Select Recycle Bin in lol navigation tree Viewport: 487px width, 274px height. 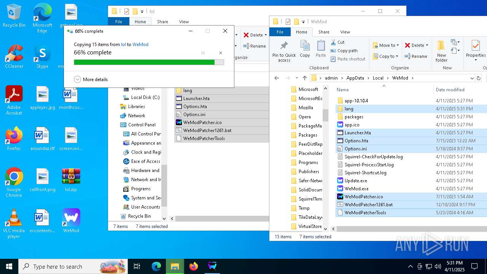[x=139, y=216]
